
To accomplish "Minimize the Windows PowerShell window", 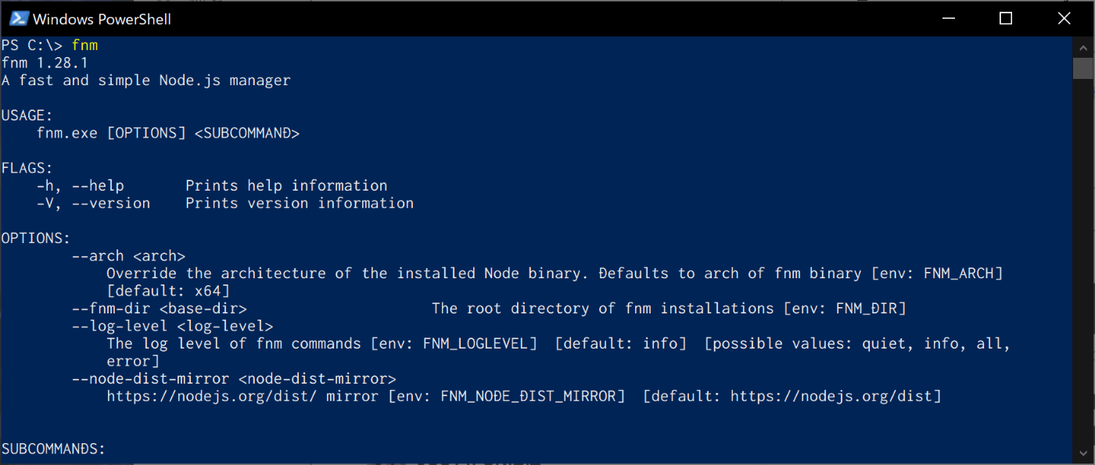I will pos(950,18).
